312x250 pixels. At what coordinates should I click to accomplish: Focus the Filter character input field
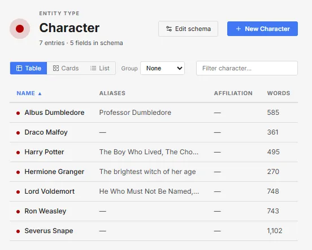click(247, 68)
